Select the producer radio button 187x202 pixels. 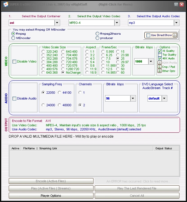97,38
